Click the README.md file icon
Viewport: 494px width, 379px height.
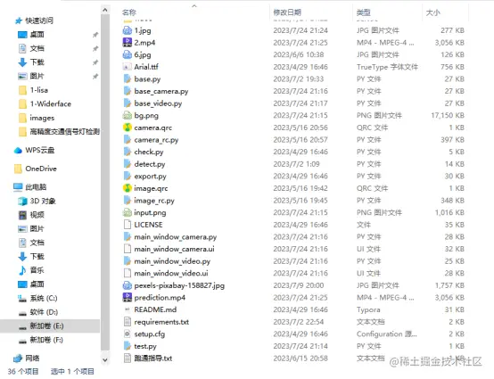[127, 309]
